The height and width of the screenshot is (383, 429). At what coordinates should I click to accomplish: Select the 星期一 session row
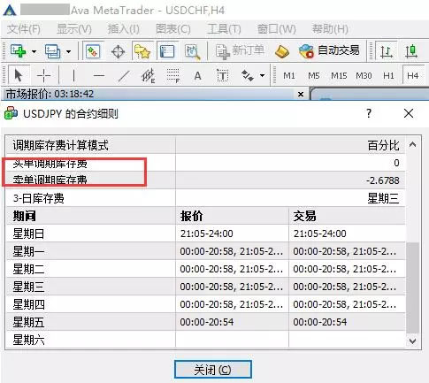(206, 251)
